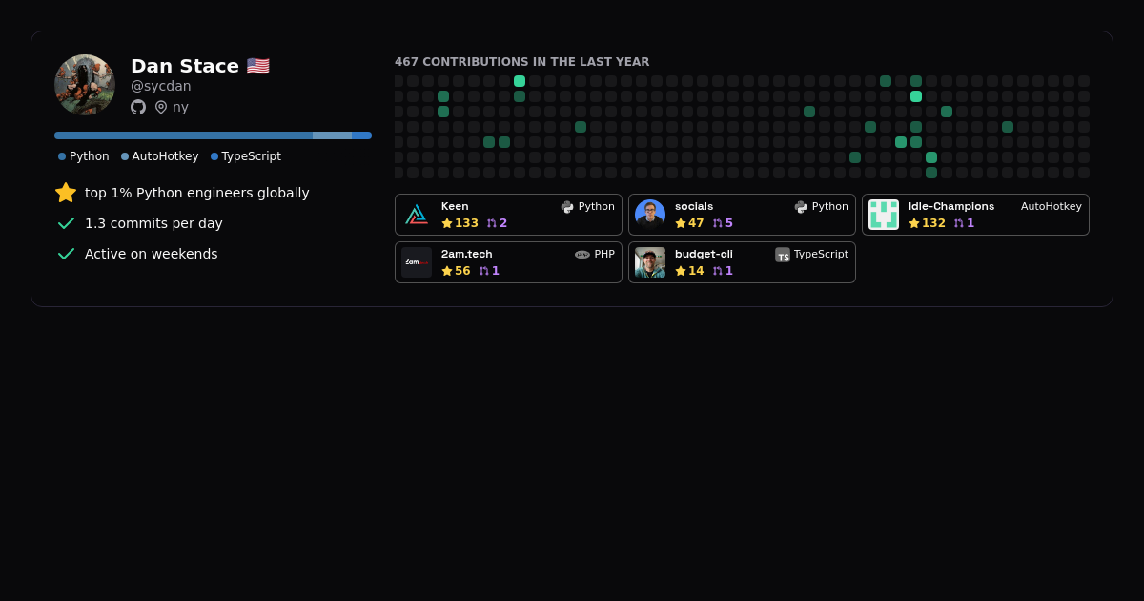Click the PHP icon on 2am.tech card
The width and height of the screenshot is (1144, 601).
coord(582,255)
